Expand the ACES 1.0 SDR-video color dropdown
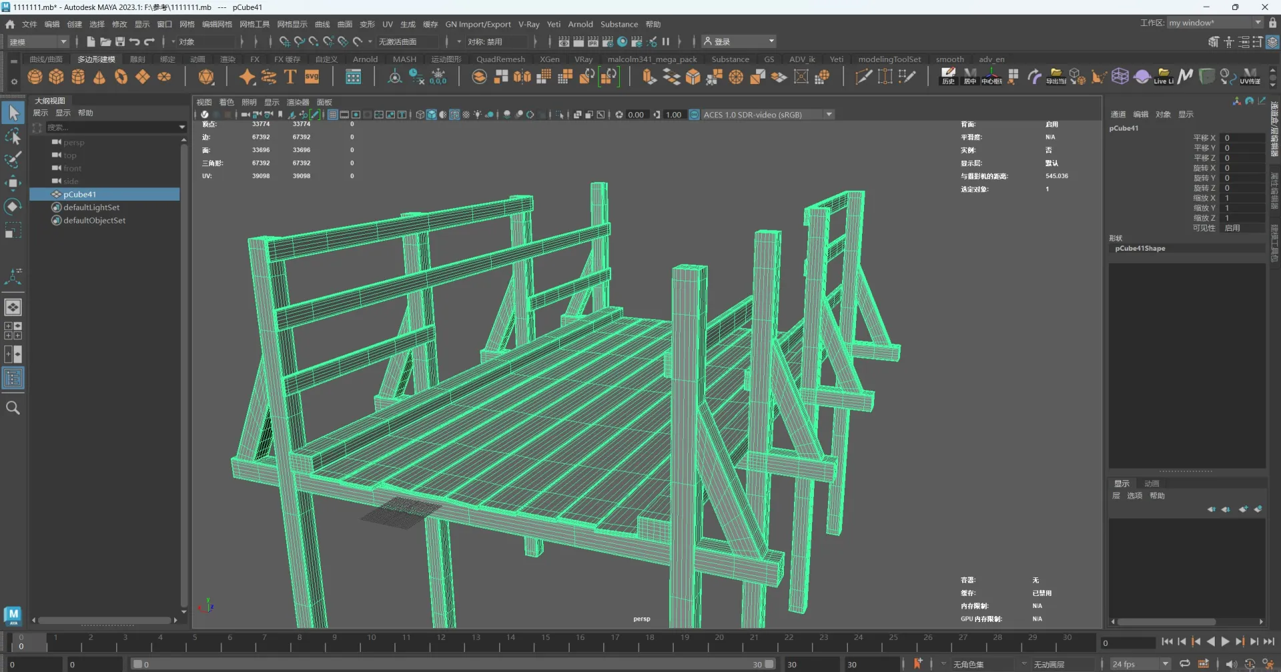The width and height of the screenshot is (1281, 672). pyautogui.click(x=829, y=115)
